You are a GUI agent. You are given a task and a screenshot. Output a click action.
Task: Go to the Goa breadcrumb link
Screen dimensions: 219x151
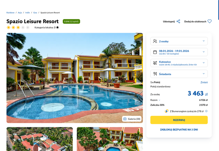click(35, 13)
